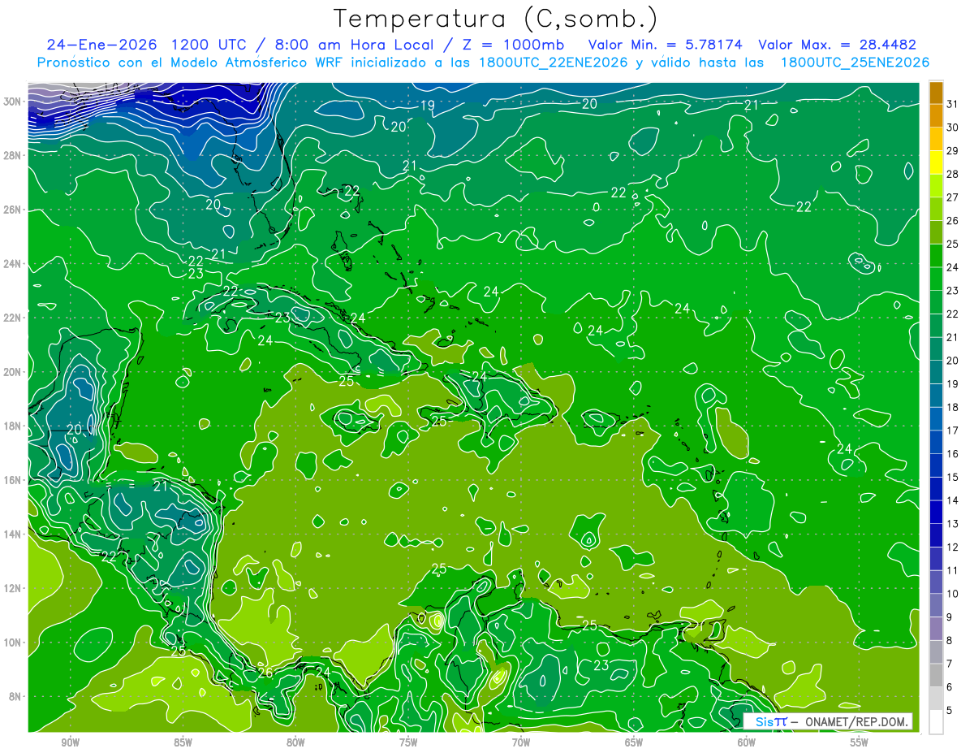Viewport: 974px width, 753px height.
Task: Click the "55W" longitude label
Action: tap(860, 742)
